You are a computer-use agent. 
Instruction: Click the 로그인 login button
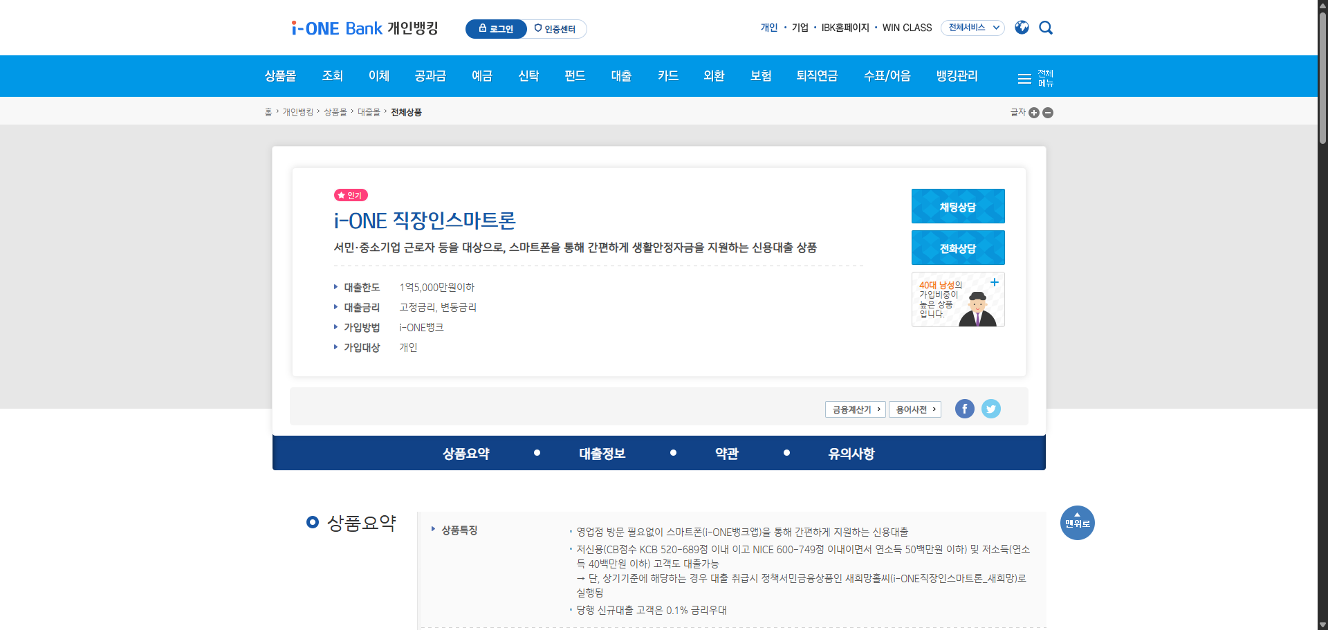pos(496,29)
